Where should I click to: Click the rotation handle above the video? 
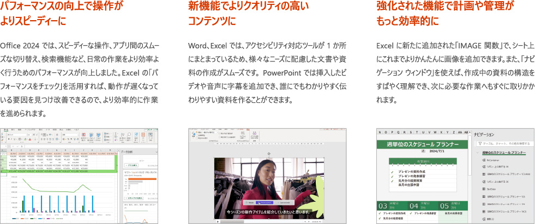click(x=269, y=153)
